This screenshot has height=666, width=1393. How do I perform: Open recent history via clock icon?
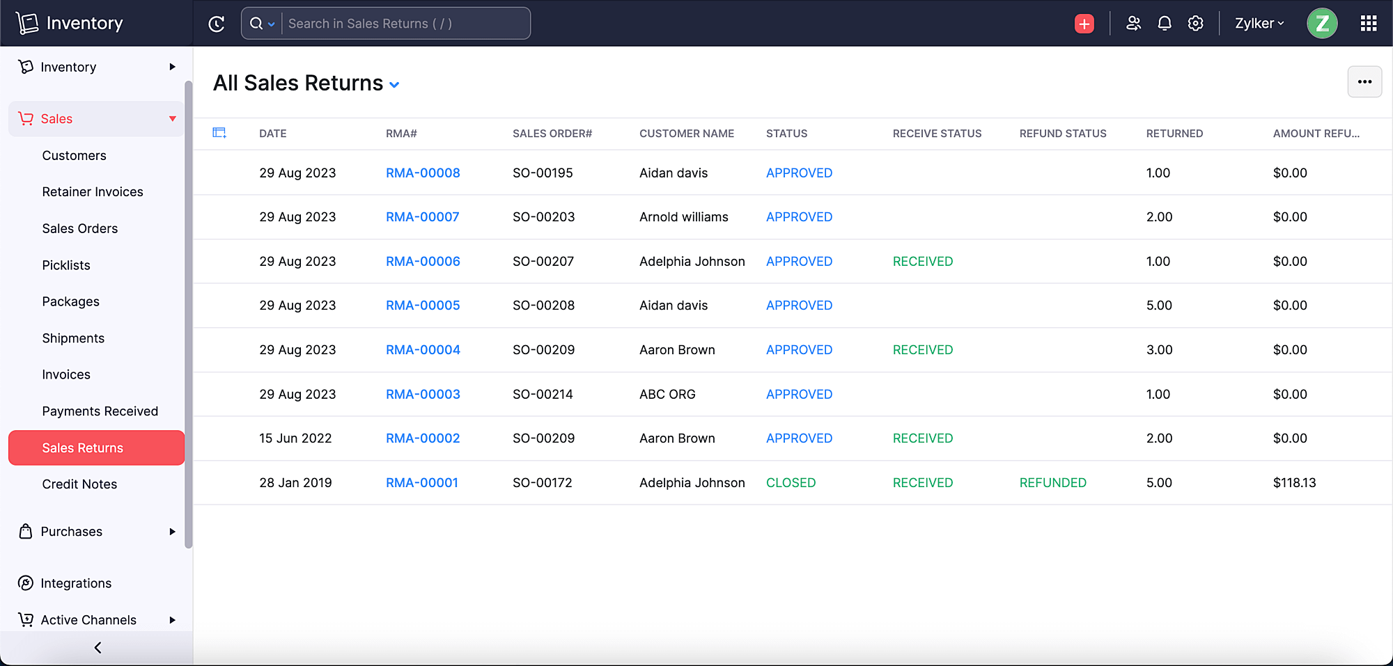[x=217, y=23]
